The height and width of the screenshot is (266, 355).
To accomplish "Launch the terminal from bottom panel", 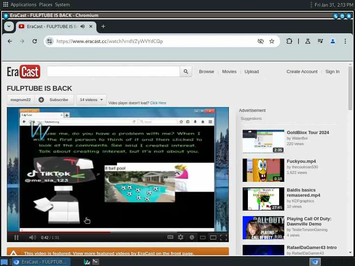I will (95, 262).
